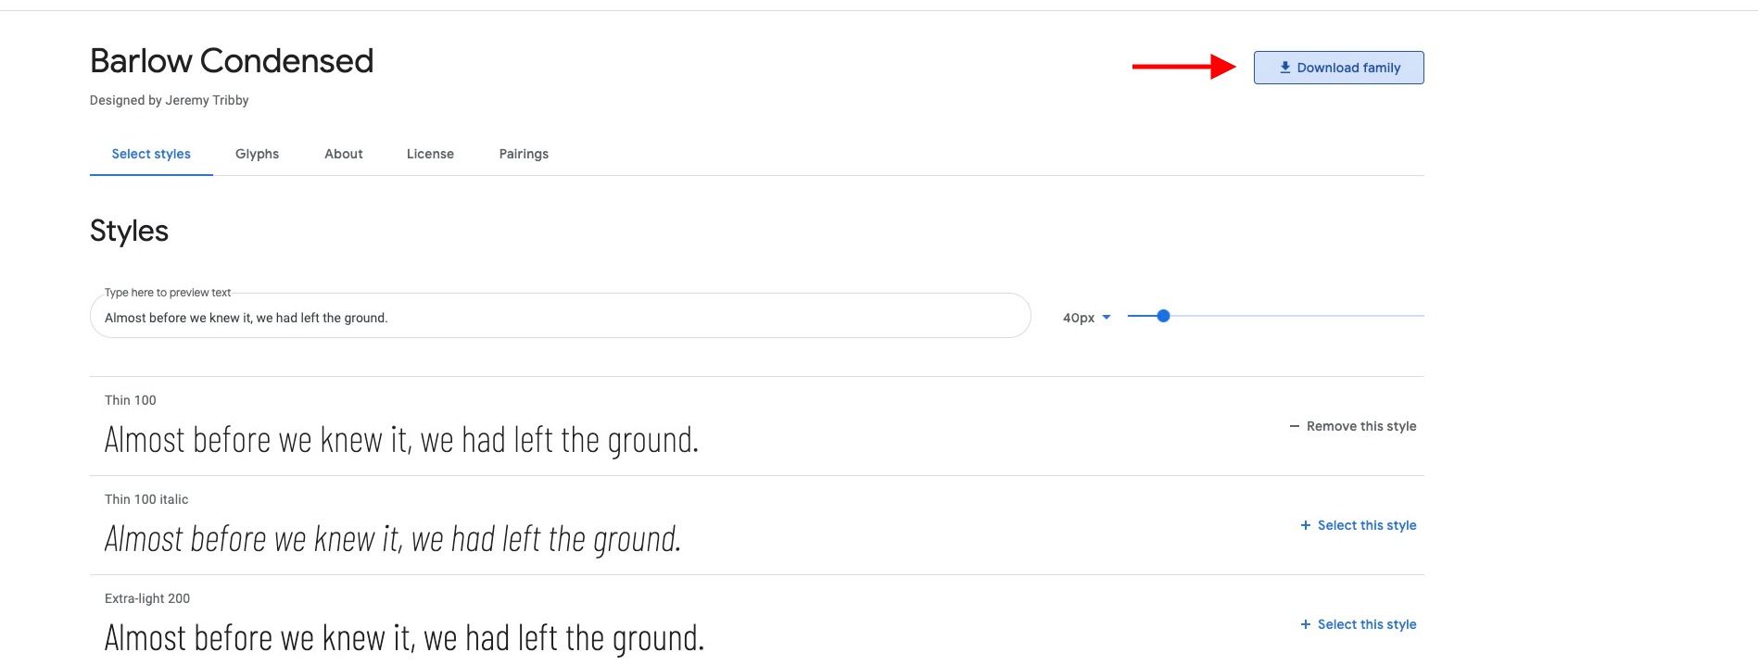Click the download arrow icon in Download family

click(1284, 68)
